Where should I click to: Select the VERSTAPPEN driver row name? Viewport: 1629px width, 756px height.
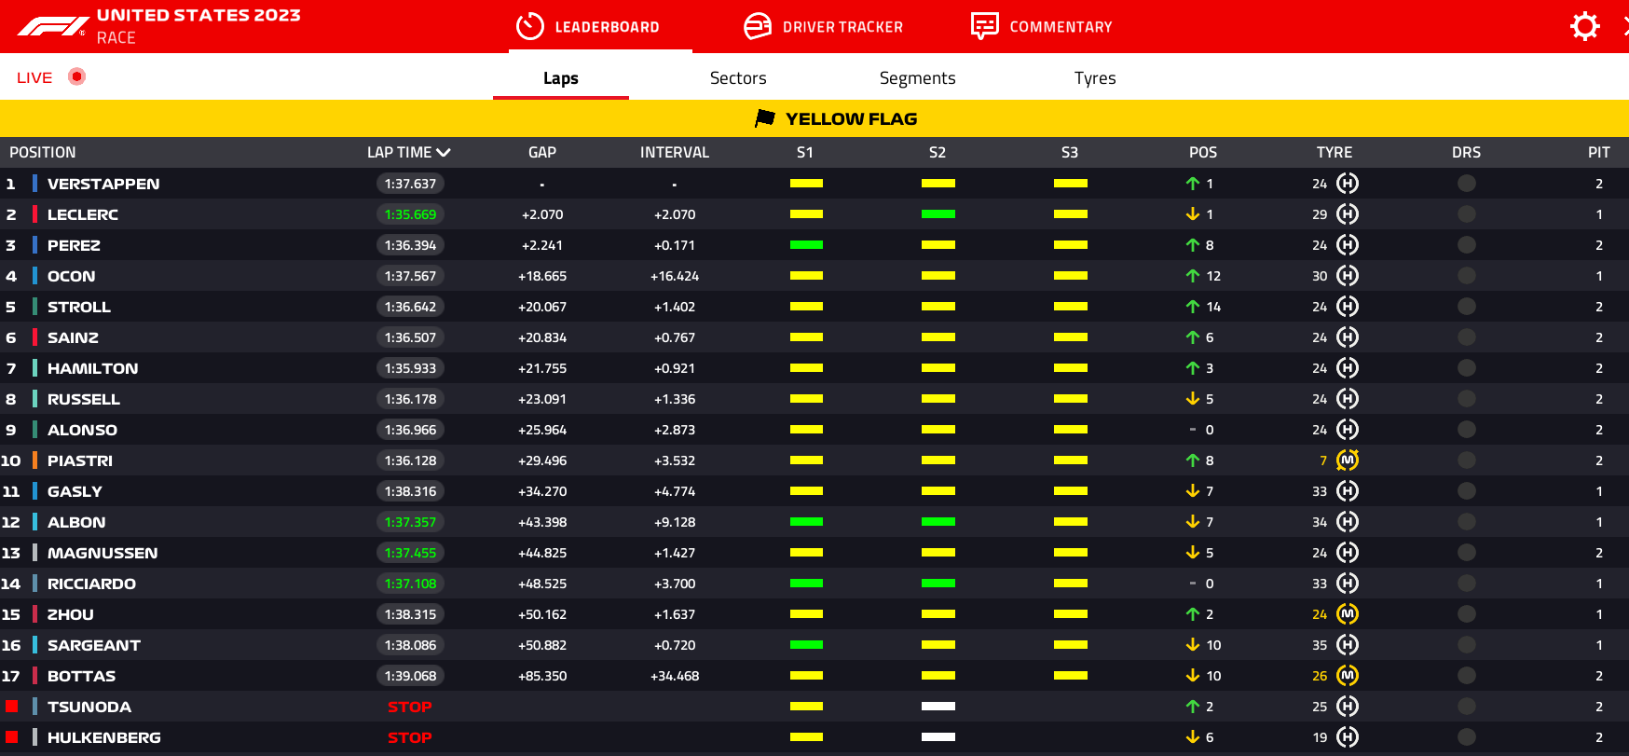103,185
